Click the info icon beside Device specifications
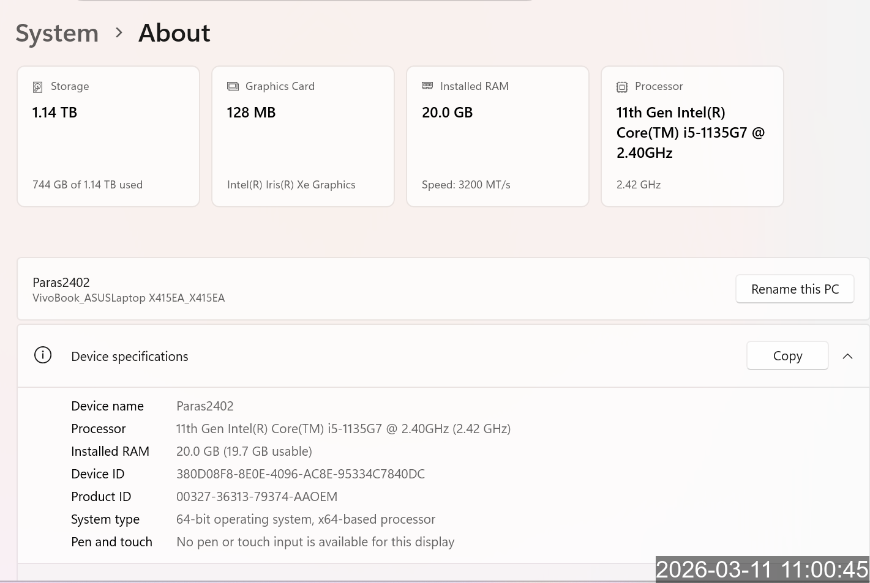This screenshot has width=870, height=583. [43, 355]
